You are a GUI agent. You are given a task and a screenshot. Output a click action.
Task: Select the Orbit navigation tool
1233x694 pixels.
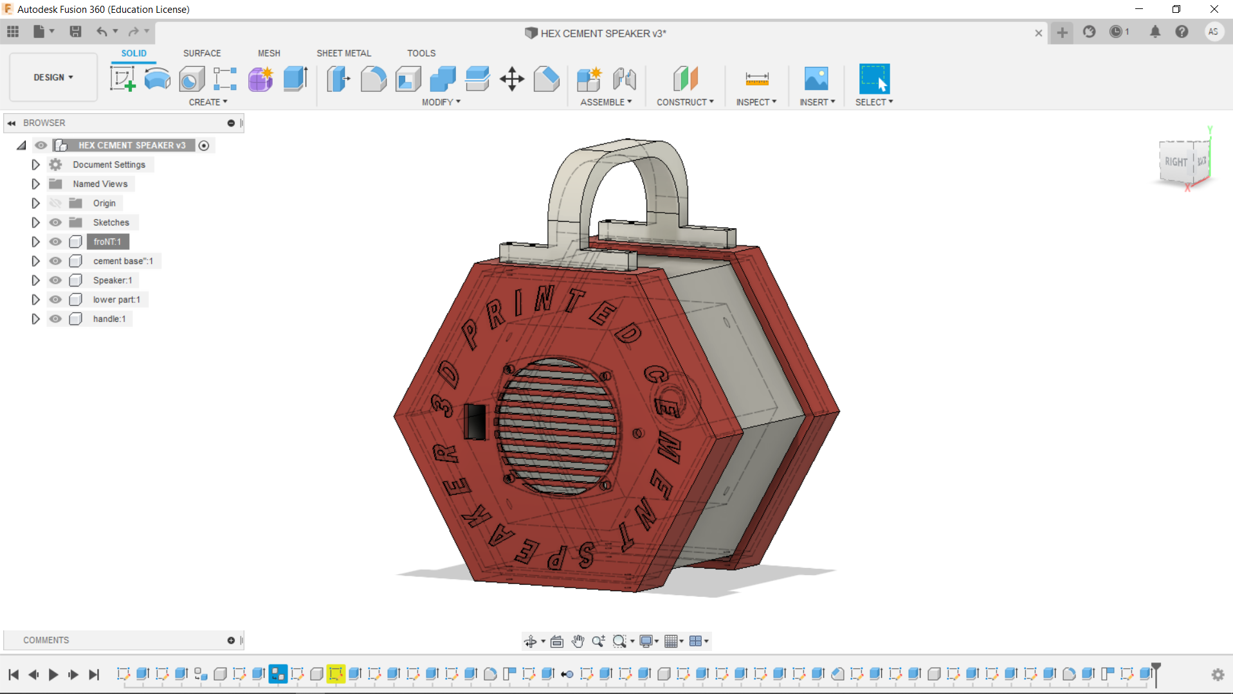tap(531, 641)
